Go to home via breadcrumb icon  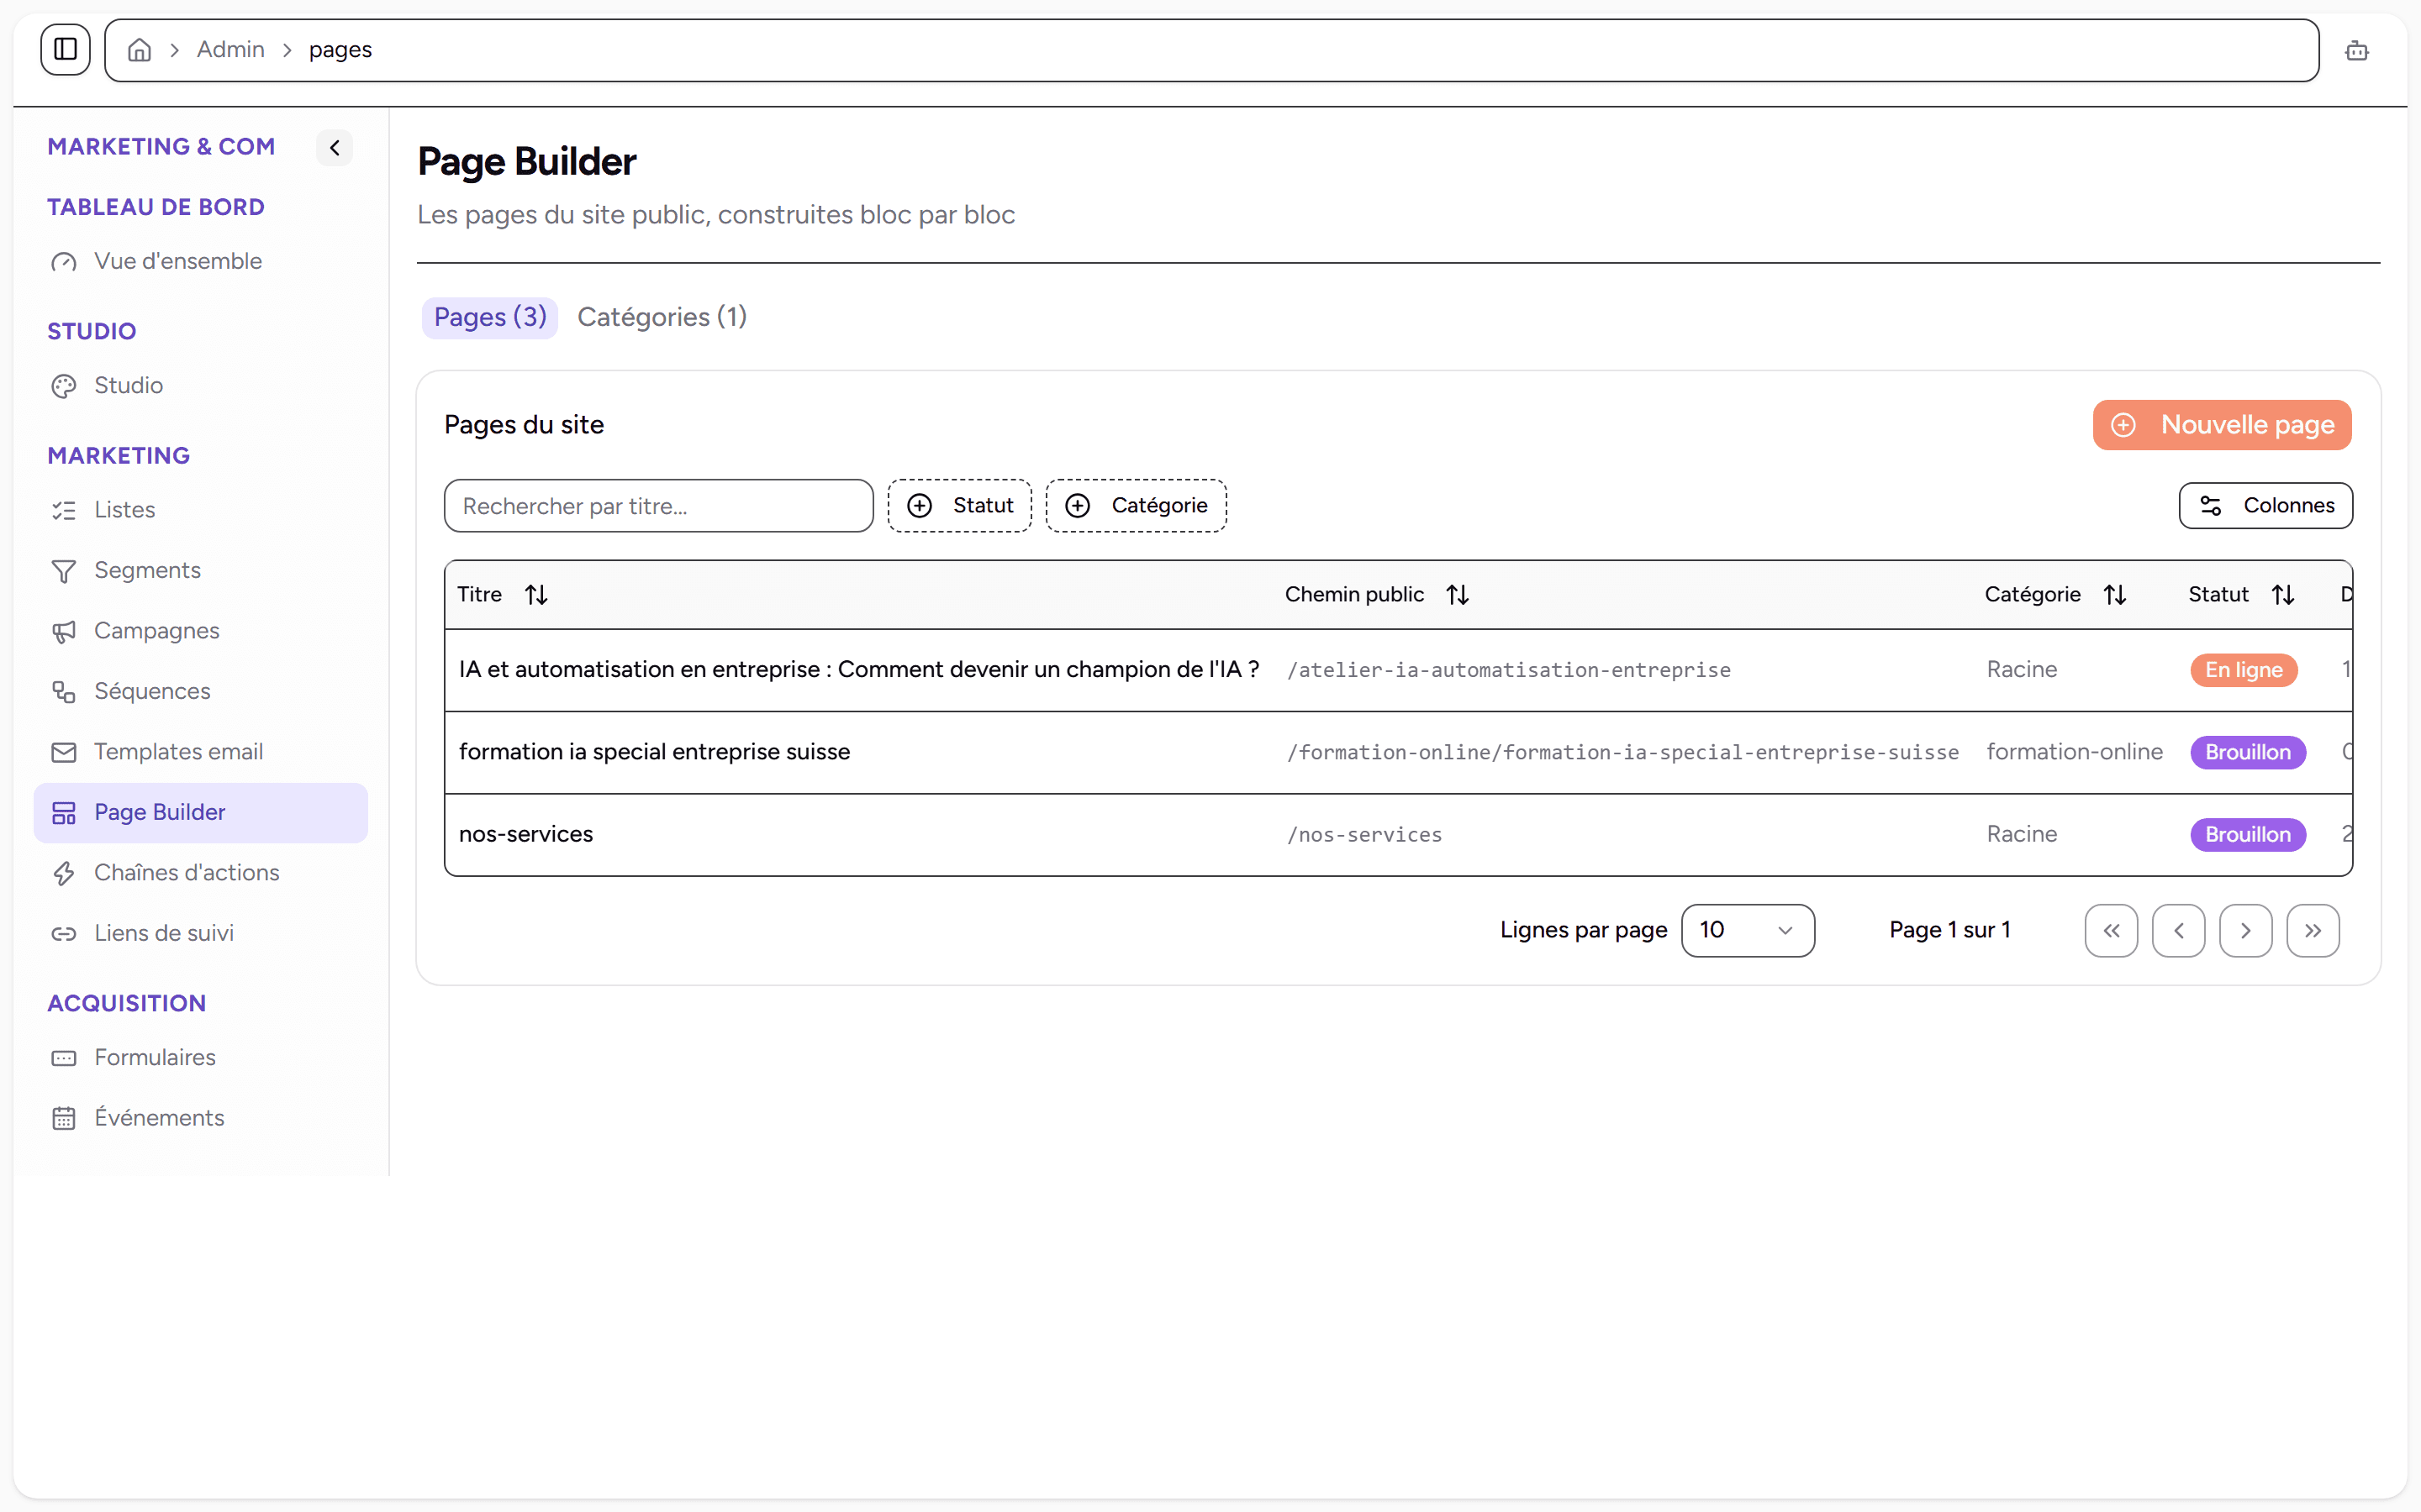click(140, 50)
